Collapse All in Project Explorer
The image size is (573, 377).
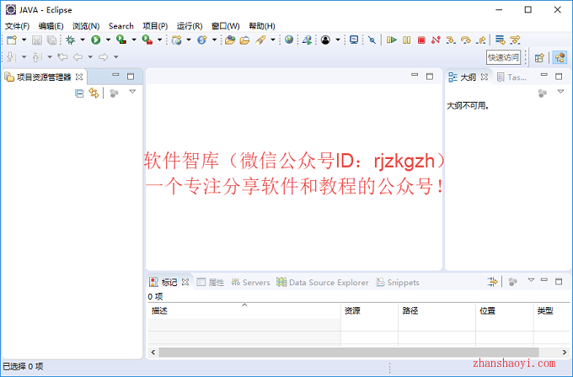[79, 93]
